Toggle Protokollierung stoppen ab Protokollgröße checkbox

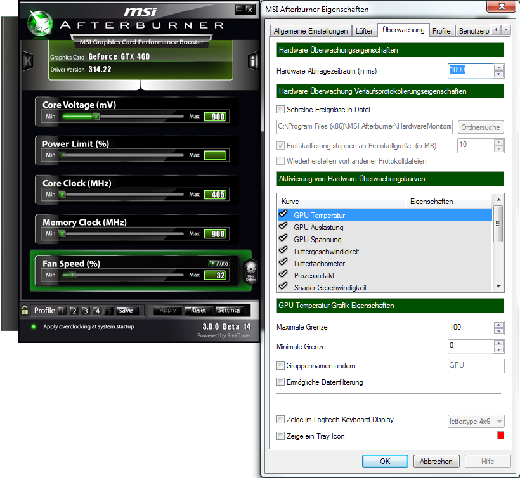tap(280, 146)
